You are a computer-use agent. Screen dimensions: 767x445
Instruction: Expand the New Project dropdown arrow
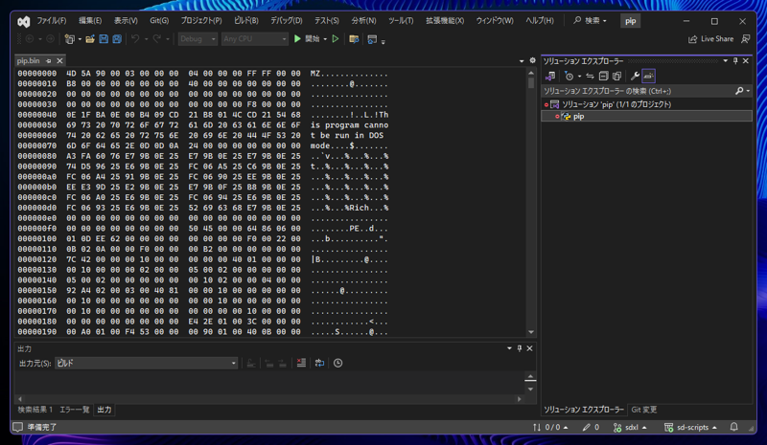tap(80, 39)
